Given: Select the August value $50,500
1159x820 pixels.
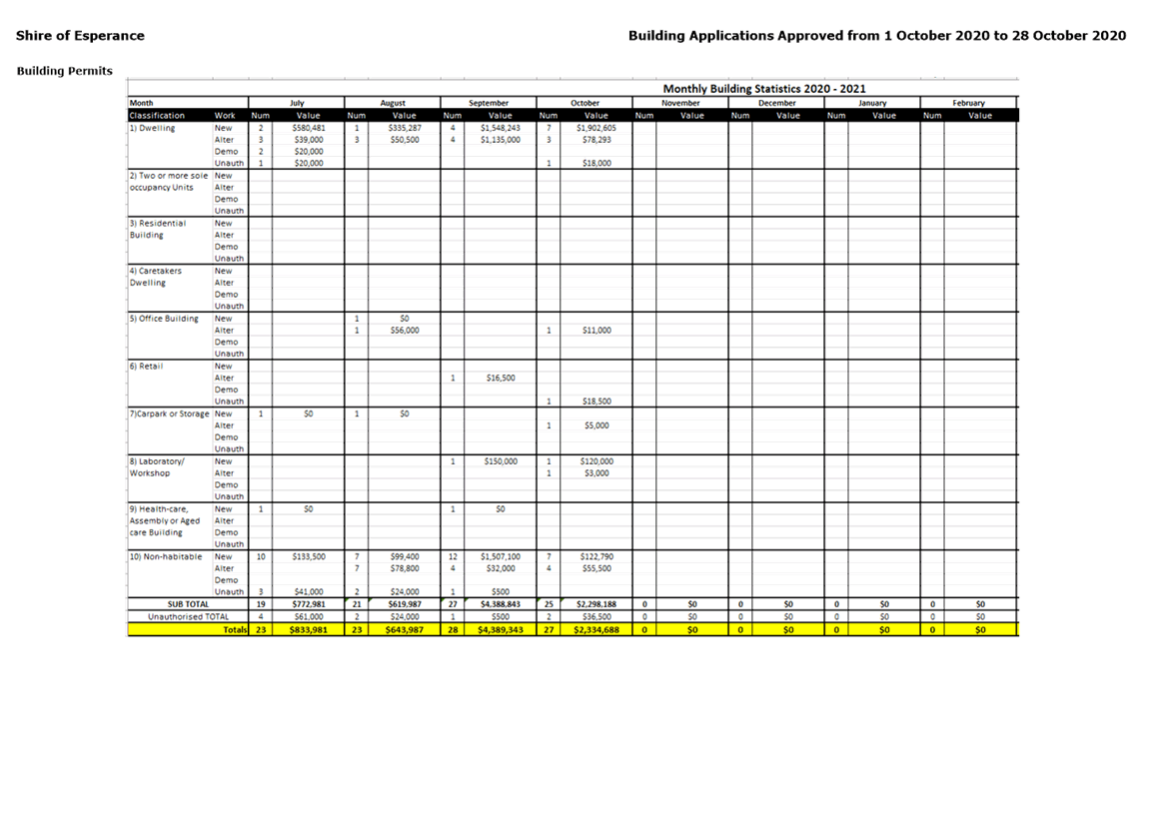Looking at the screenshot, I should pos(405,140).
